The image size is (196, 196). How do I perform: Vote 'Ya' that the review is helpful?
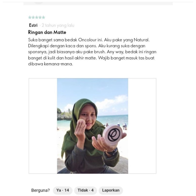pos(63,190)
